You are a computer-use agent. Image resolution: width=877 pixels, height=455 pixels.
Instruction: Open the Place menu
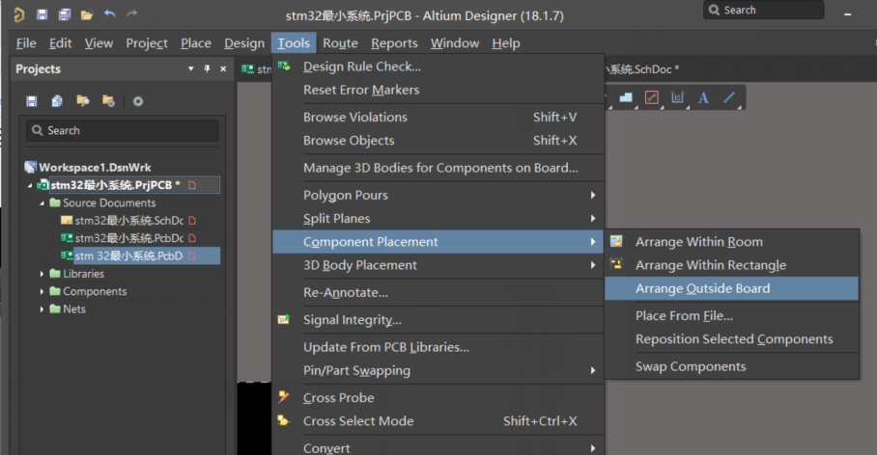coord(196,43)
